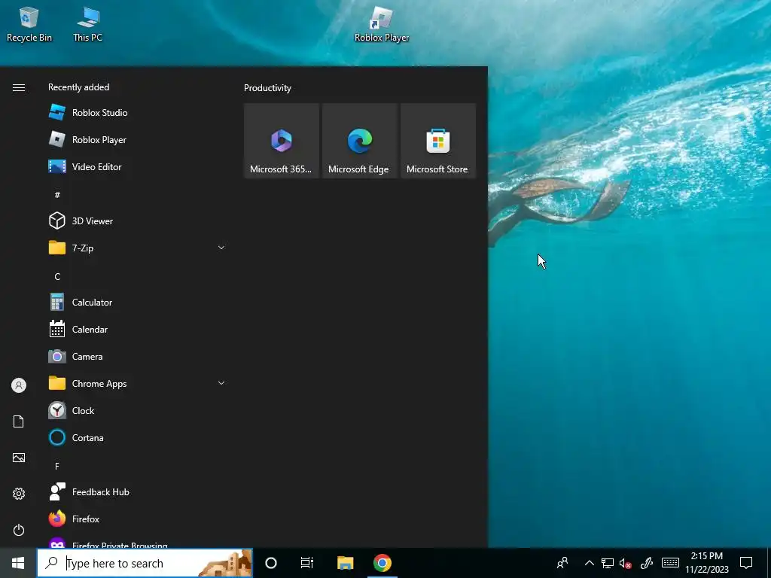Viewport: 771px width, 578px height.
Task: Open Windows Ink Workspace pen icon
Action: click(x=647, y=563)
